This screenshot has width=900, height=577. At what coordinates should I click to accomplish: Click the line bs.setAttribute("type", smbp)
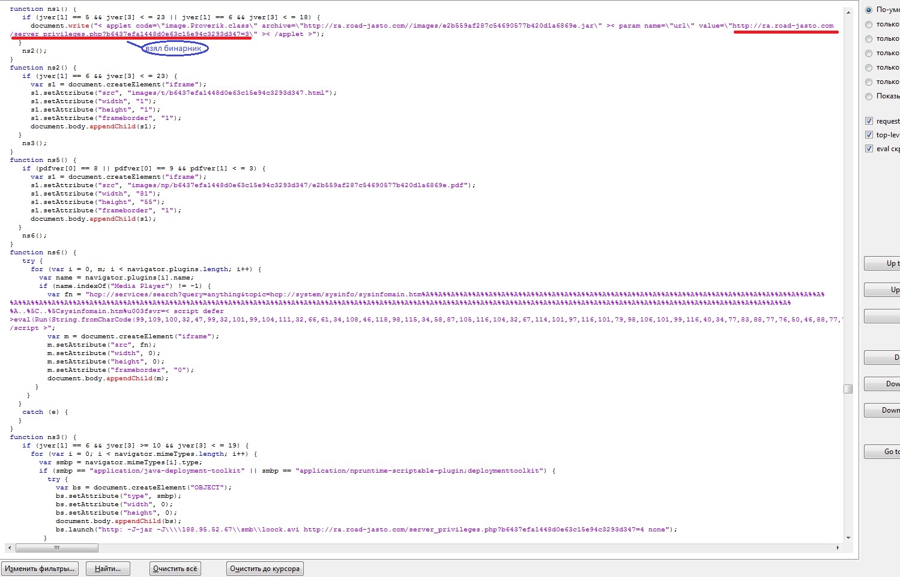[118, 496]
